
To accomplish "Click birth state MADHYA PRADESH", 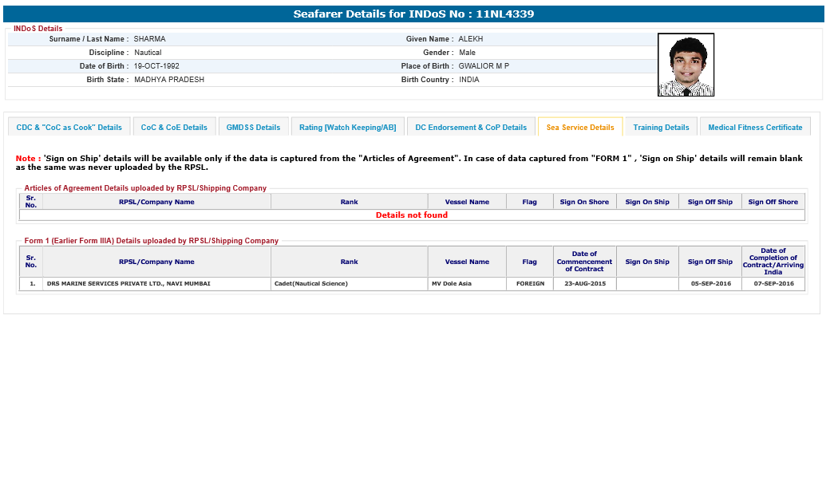I will [x=169, y=80].
